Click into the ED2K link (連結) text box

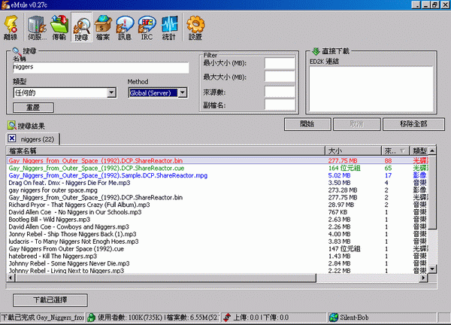[x=371, y=89]
